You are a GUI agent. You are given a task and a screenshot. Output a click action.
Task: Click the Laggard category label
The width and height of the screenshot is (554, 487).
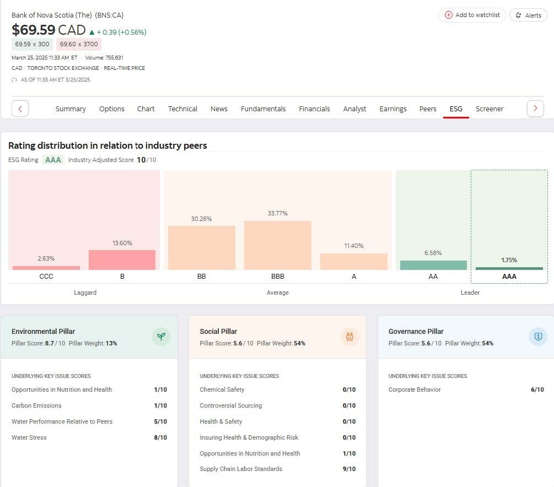click(85, 293)
